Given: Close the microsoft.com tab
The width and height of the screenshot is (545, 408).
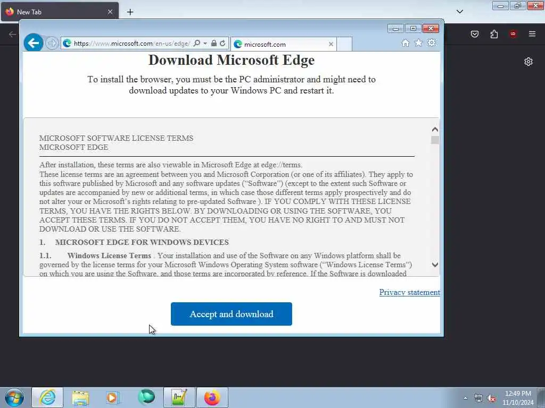Looking at the screenshot, I should click(331, 44).
